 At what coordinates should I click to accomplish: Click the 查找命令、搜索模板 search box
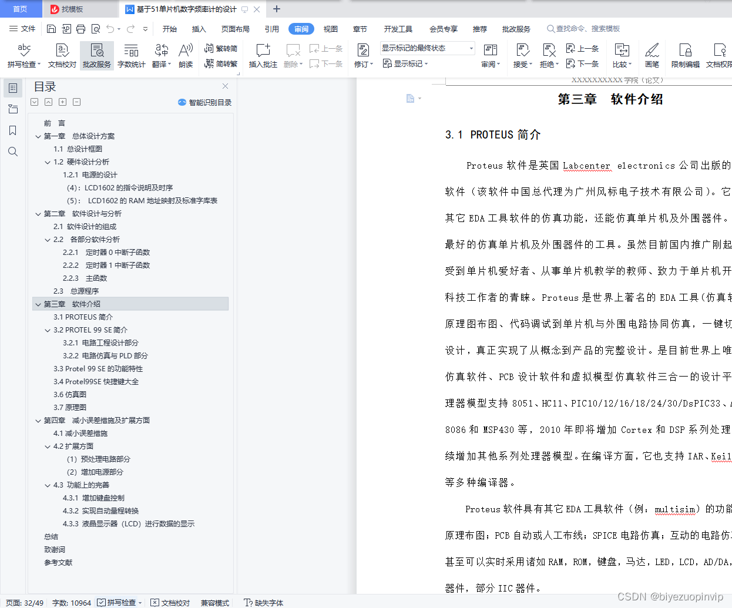pyautogui.click(x=583, y=29)
